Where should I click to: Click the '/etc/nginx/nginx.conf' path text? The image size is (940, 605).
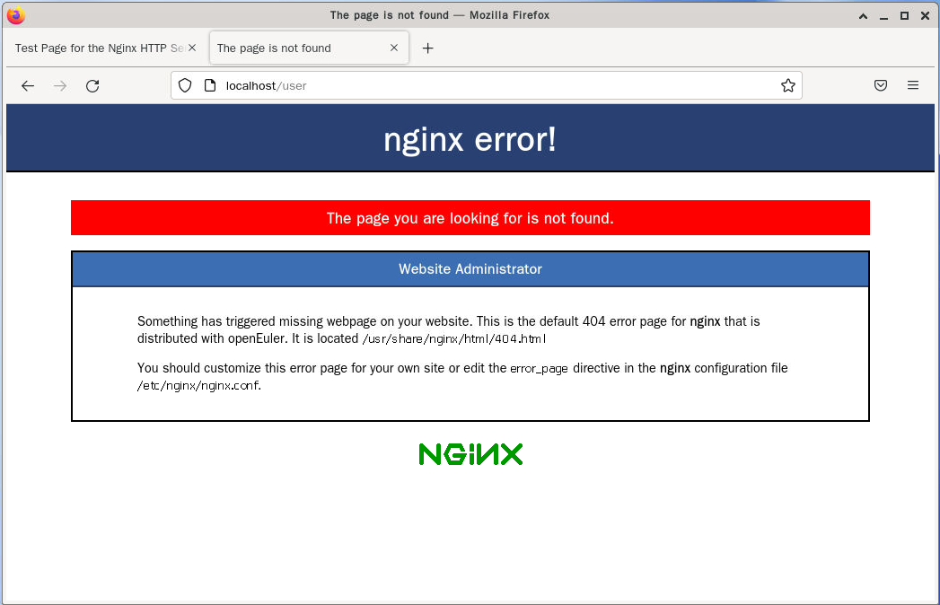coord(198,386)
